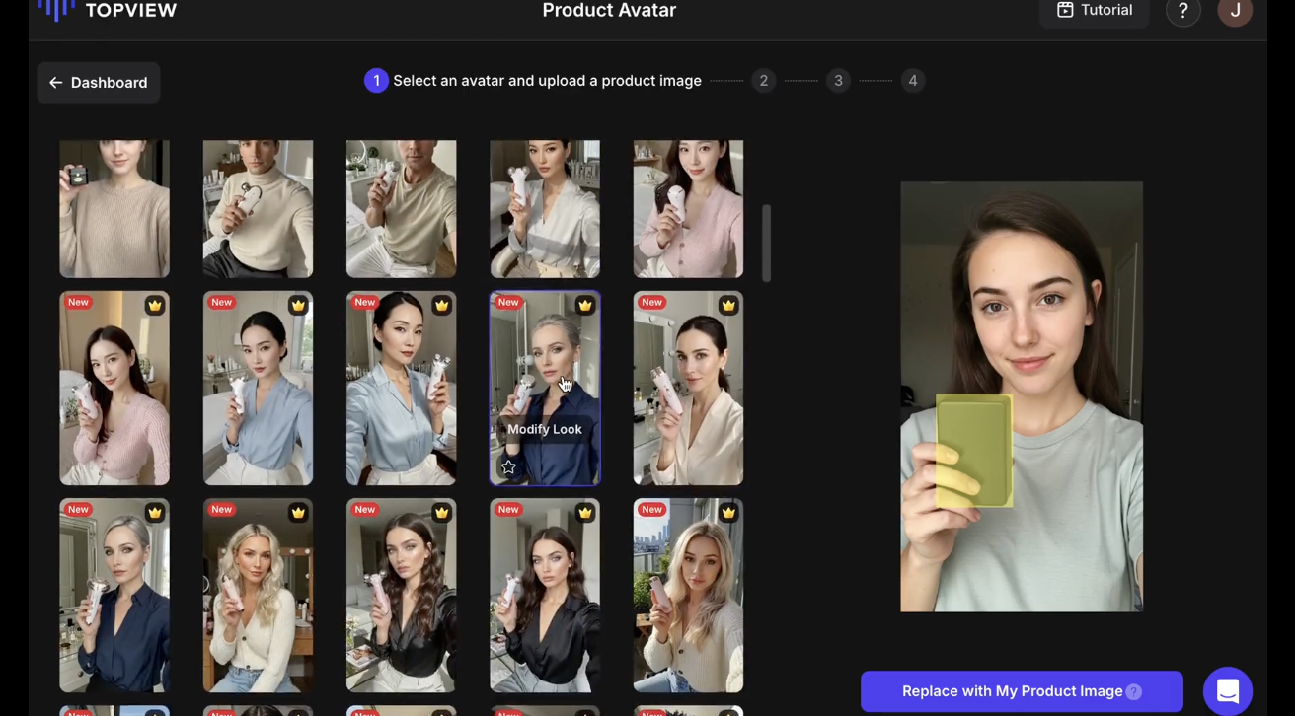The height and width of the screenshot is (716, 1295).
Task: Click crown icon on black V-neck blouse avatar
Action: (585, 513)
